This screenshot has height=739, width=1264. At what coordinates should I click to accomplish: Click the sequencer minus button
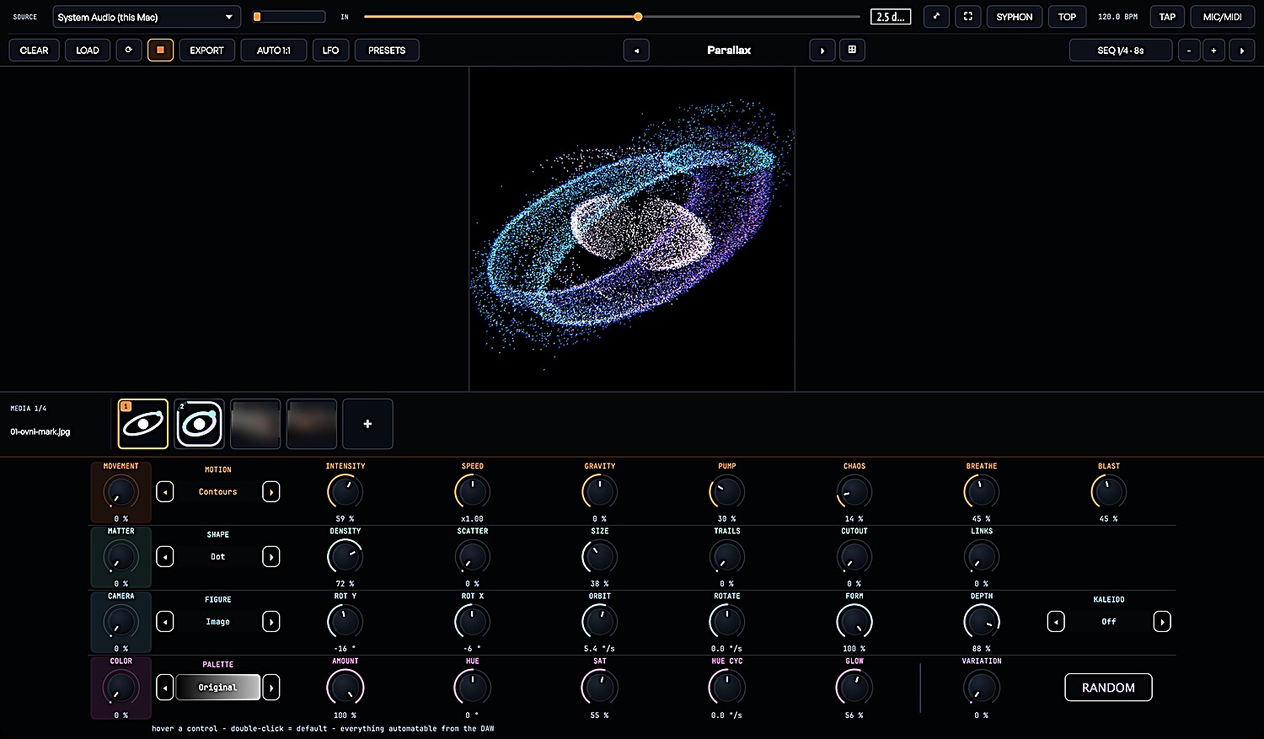point(1189,51)
